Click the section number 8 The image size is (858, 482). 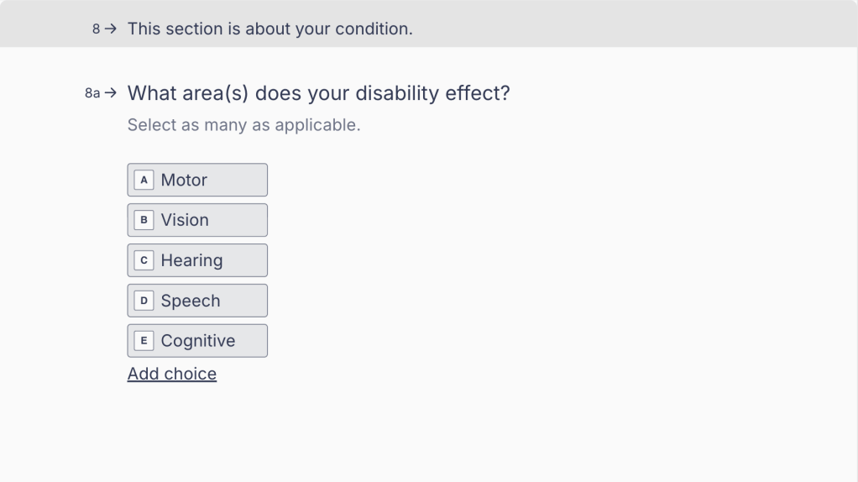click(x=97, y=29)
